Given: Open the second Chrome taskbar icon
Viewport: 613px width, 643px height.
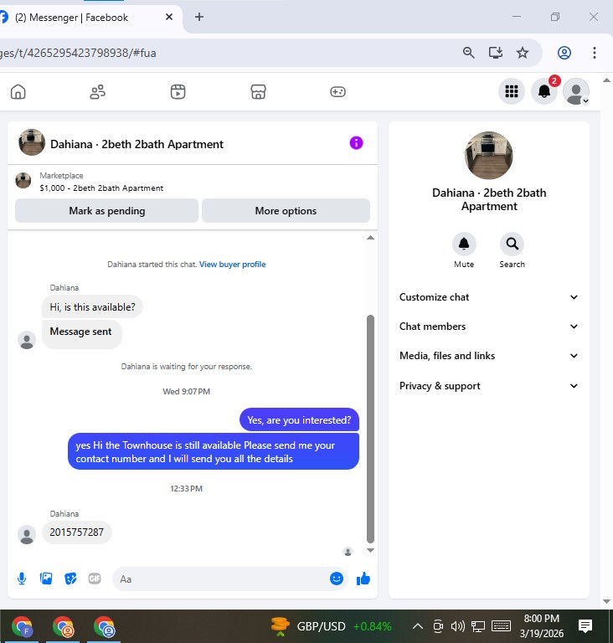Looking at the screenshot, I should tap(63, 626).
